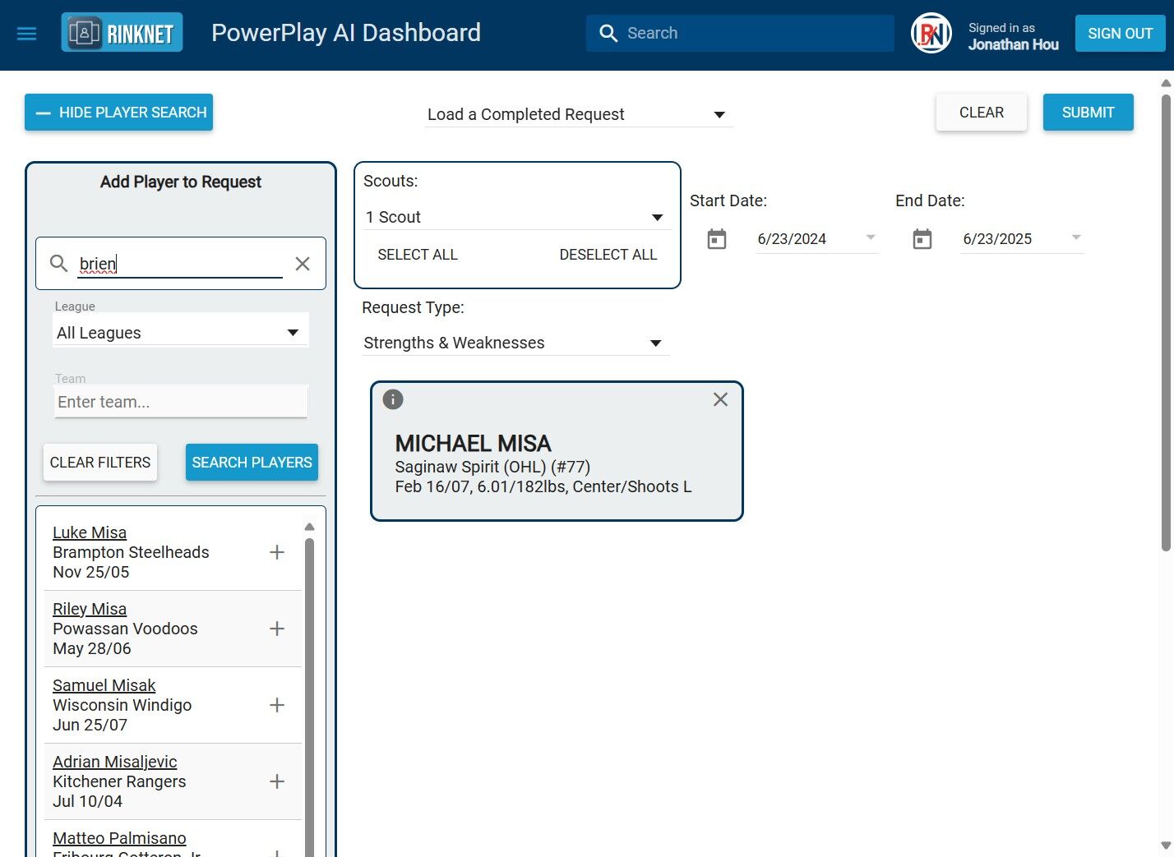
Task: Expand the End Date 6/23/2025 dropdown
Action: [x=1076, y=237]
